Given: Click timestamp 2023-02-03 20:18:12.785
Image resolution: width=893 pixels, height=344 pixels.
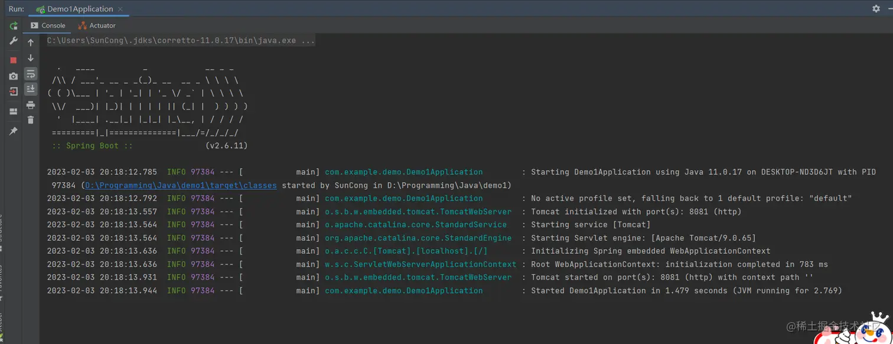Looking at the screenshot, I should pyautogui.click(x=102, y=172).
